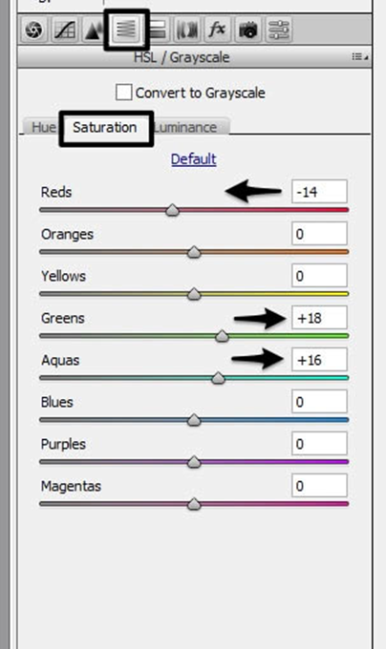Click the Oranges value input field
Screen dimensions: 386x649
pyautogui.click(x=319, y=234)
